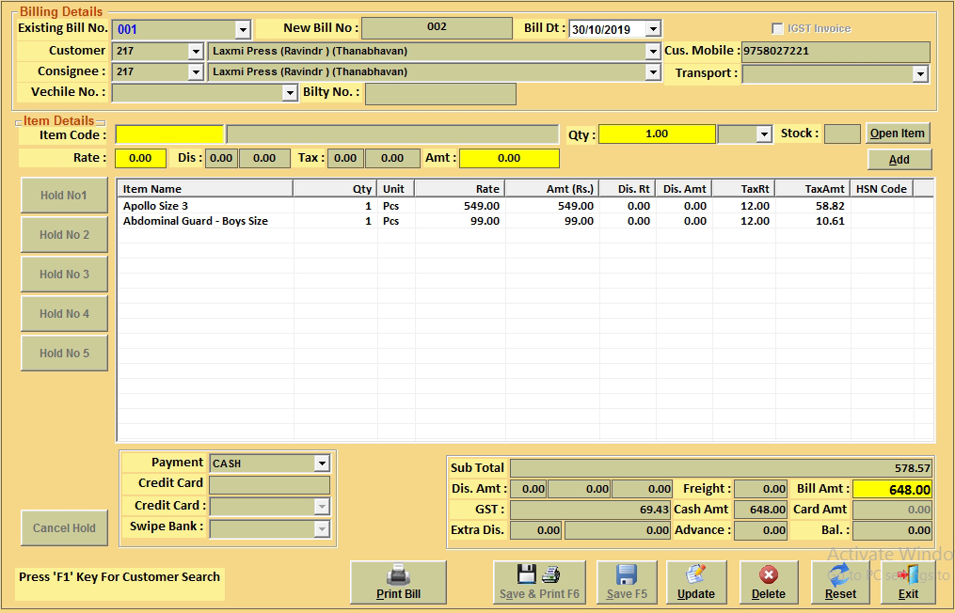Expand the Payment CASH dropdown
The height and width of the screenshot is (613, 955).
tap(322, 464)
